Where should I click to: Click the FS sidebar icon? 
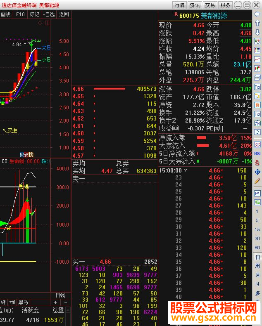(257, 194)
